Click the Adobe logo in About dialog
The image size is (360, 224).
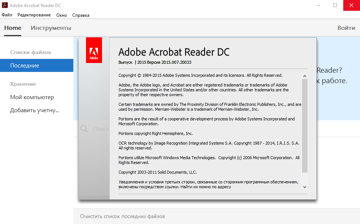click(94, 50)
